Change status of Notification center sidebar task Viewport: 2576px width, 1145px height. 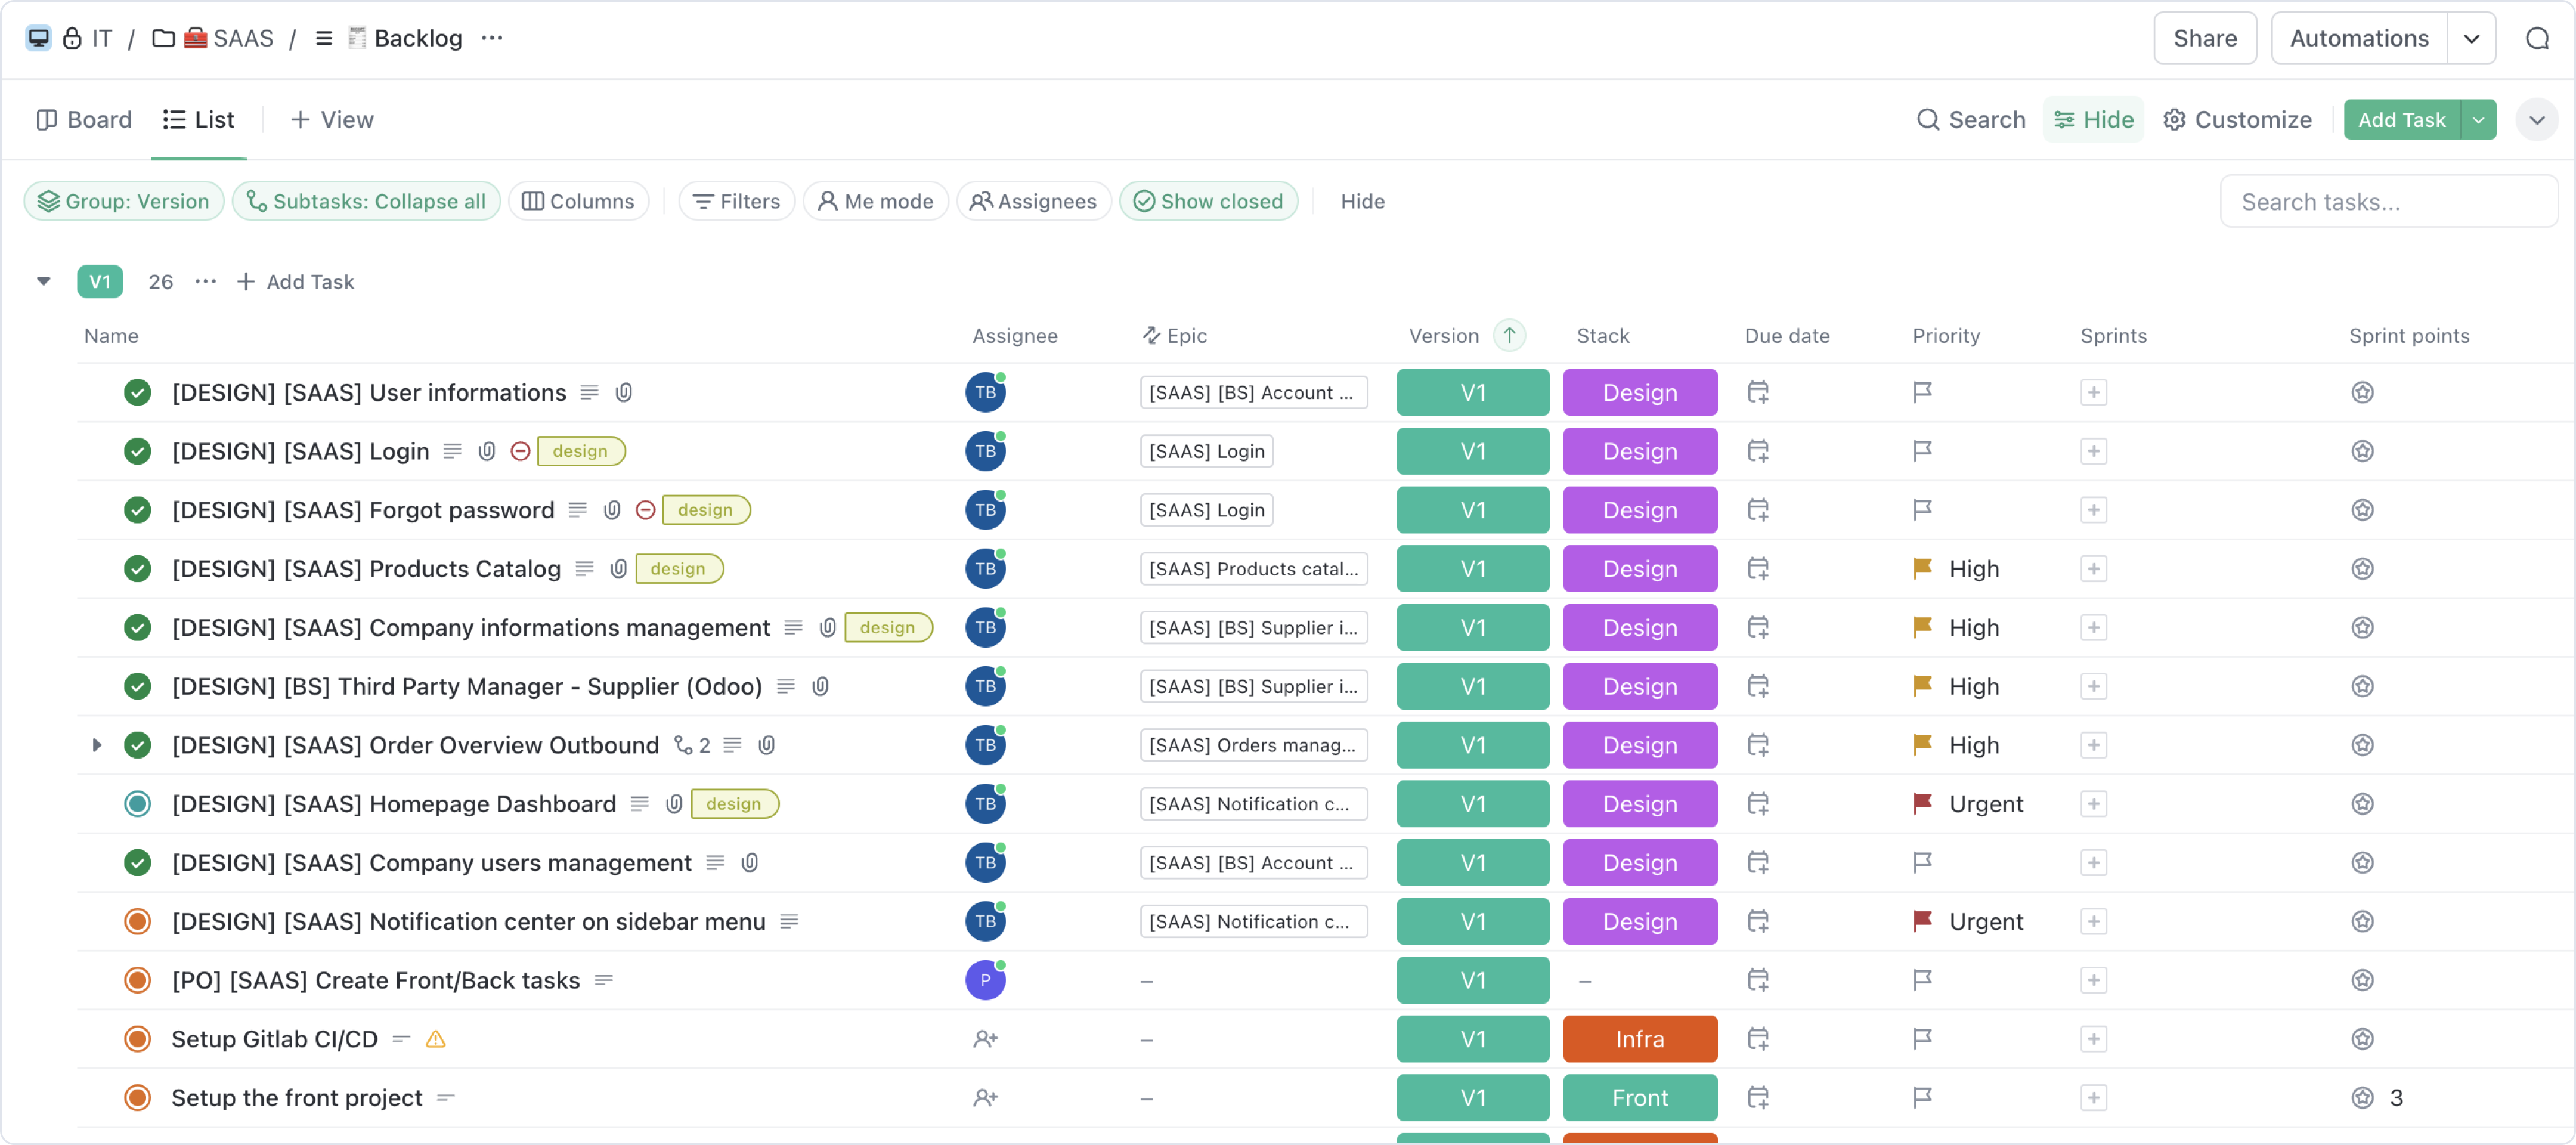coord(137,921)
